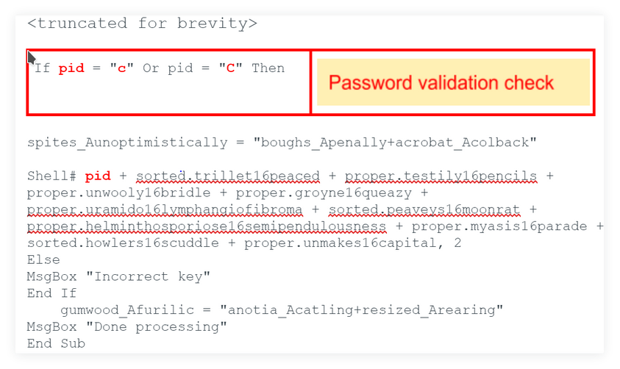Click the sorted.peaveys16moonrat term
This screenshot has height=369, width=620.
click(424, 210)
